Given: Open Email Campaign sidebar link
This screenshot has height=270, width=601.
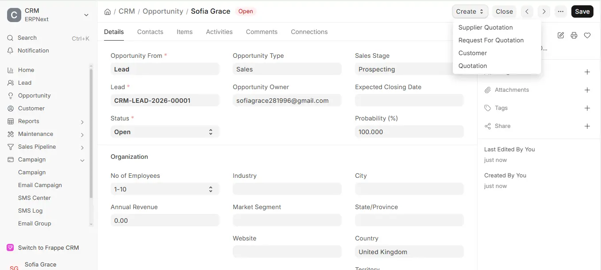Looking at the screenshot, I should click(40, 185).
